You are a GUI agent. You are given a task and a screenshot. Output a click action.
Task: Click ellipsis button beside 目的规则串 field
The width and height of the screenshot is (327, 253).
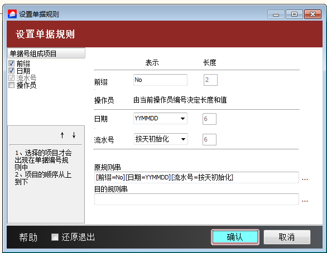(305, 201)
